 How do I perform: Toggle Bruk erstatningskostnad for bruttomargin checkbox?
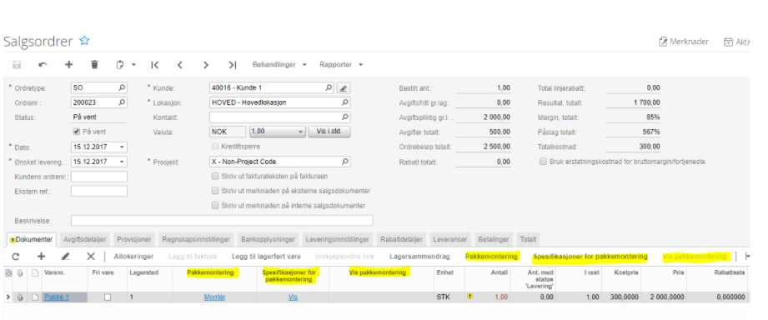[x=543, y=162]
